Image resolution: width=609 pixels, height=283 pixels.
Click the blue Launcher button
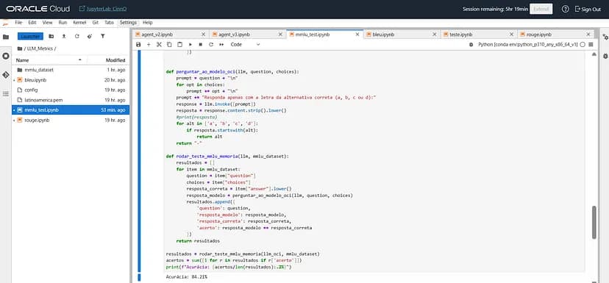coord(30,36)
